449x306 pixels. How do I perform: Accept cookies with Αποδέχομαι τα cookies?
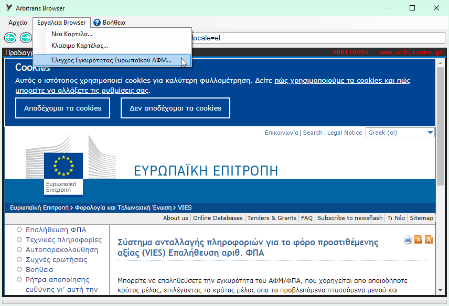63,108
